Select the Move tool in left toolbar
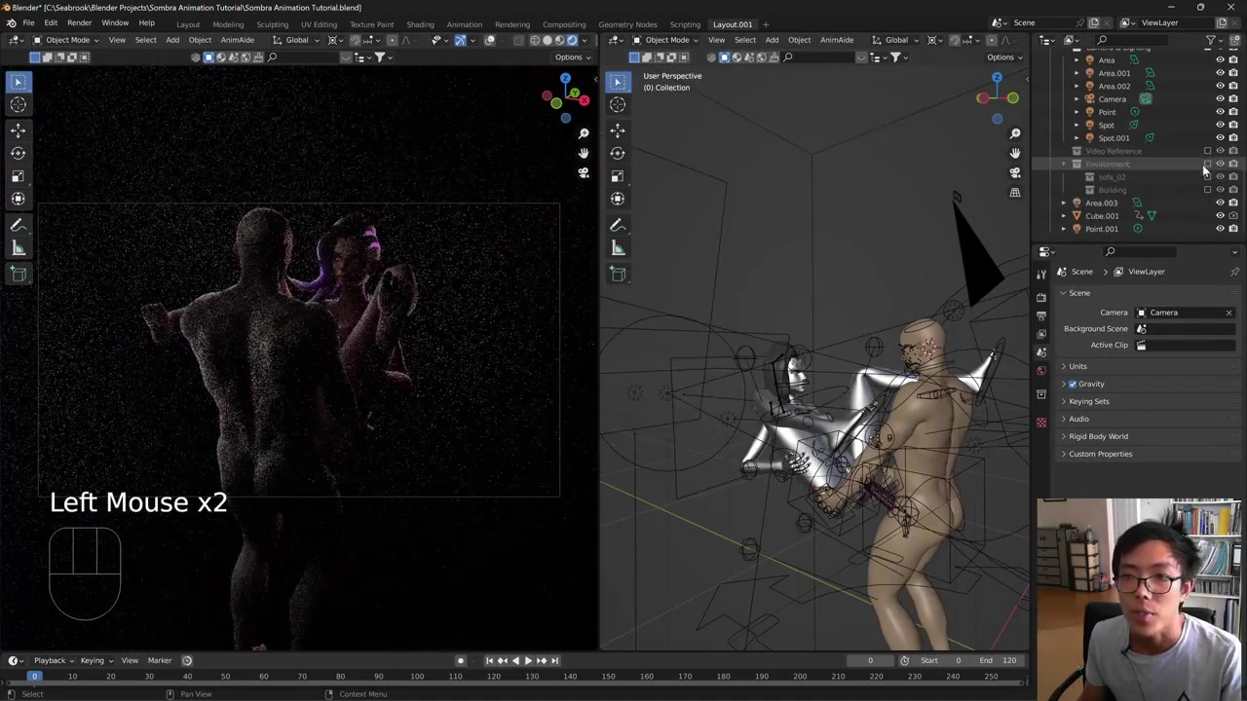1247x701 pixels. tap(18, 129)
